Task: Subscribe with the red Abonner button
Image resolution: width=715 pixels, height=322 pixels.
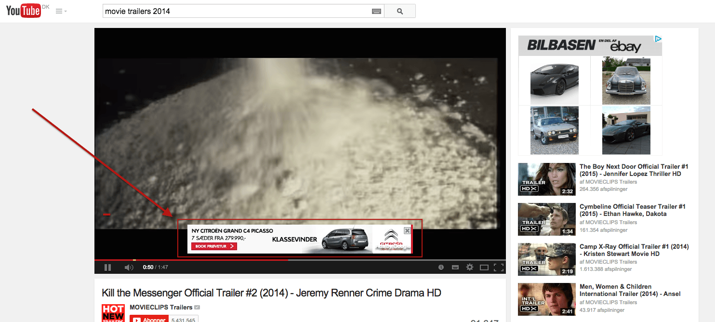Action: [148, 319]
